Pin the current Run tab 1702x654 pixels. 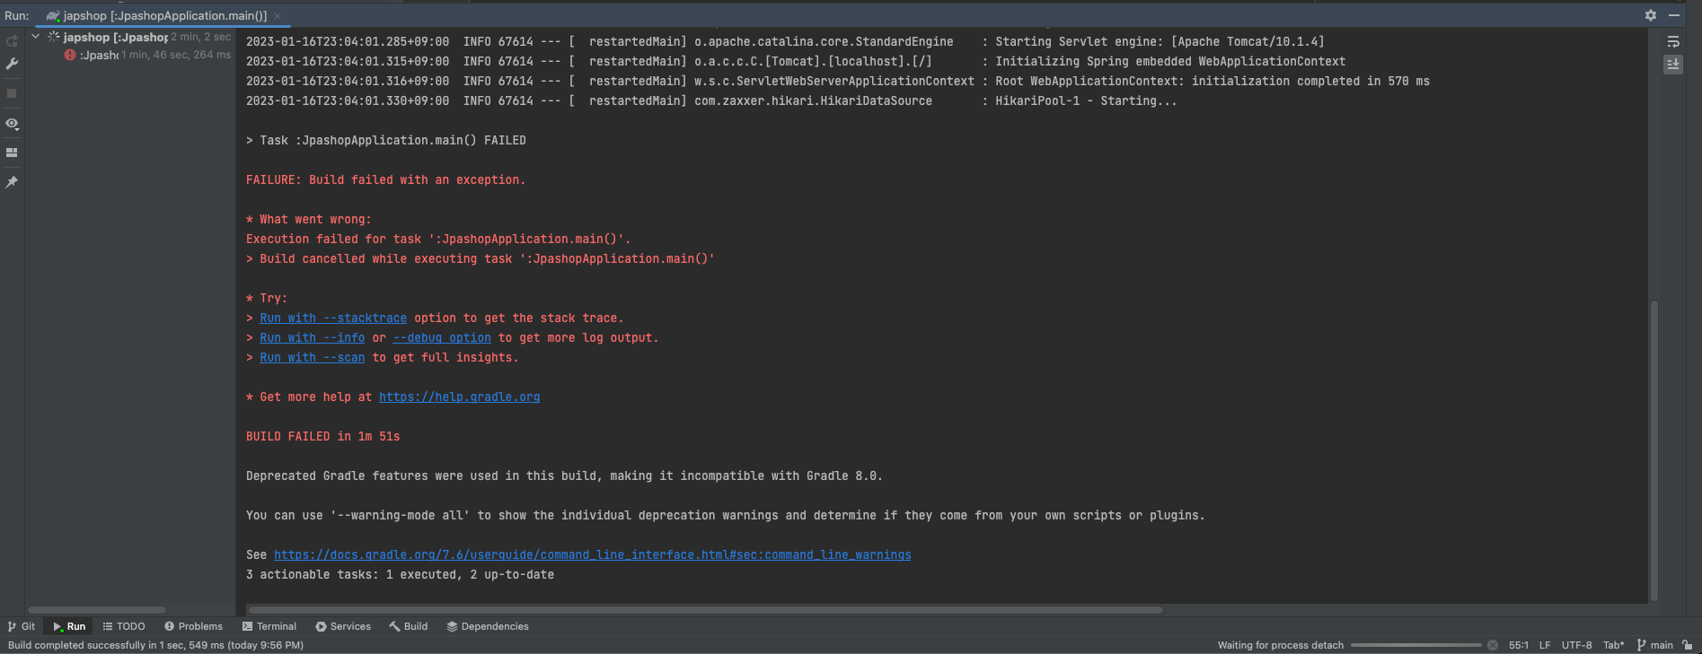pyautogui.click(x=12, y=182)
